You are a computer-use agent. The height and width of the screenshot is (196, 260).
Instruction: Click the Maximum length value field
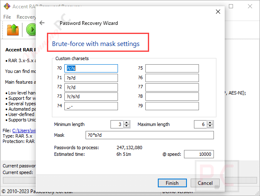tap(200, 124)
